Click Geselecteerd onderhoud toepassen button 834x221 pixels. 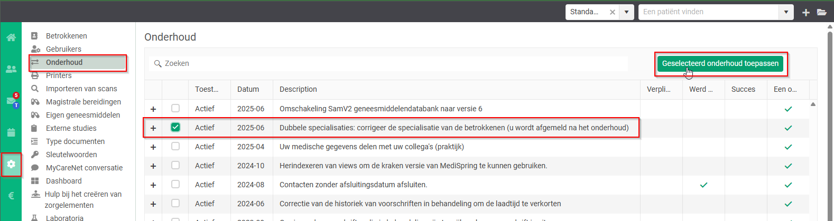coord(720,63)
